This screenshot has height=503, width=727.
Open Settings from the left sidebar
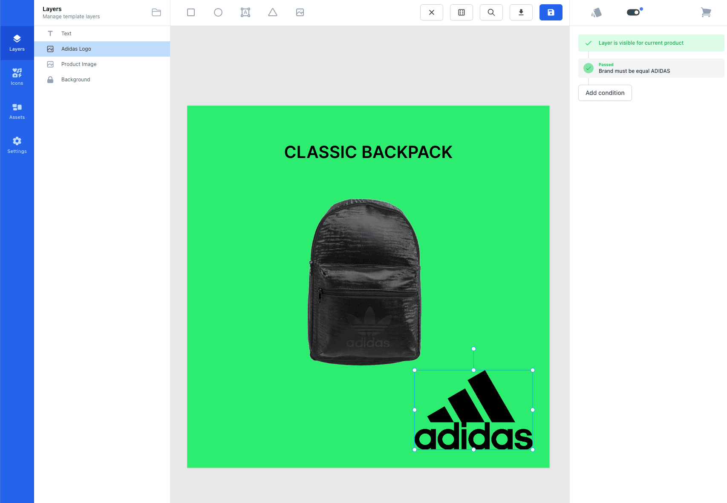click(17, 145)
